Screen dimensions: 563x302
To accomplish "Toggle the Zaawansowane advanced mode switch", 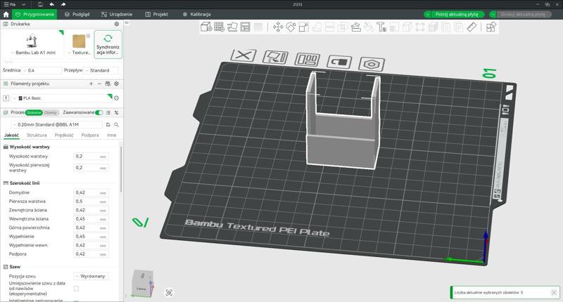I will (x=99, y=112).
